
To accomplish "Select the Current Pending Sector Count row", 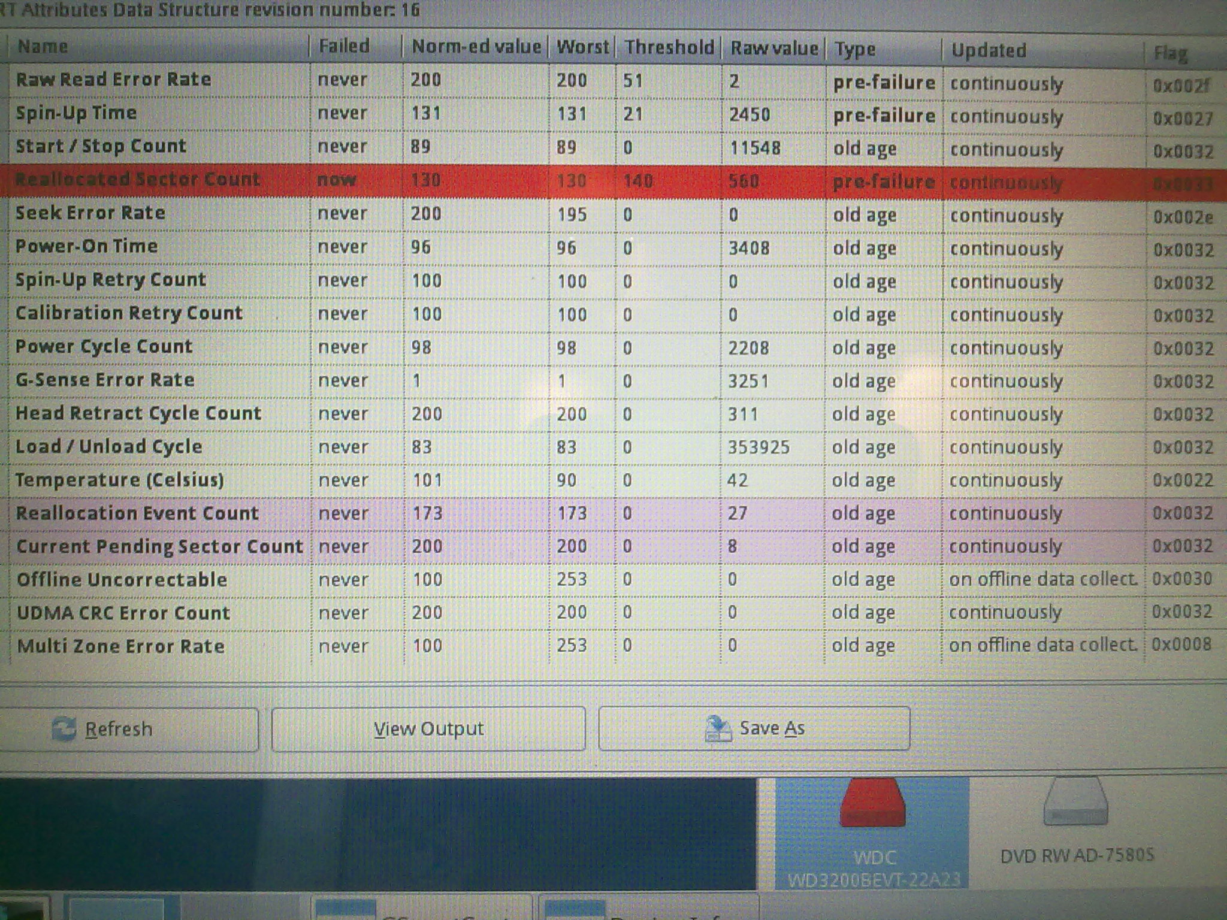I will click(x=159, y=546).
